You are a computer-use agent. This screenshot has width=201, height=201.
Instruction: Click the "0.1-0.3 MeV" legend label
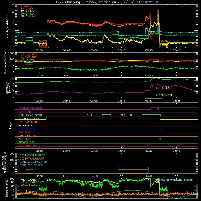click(29, 54)
